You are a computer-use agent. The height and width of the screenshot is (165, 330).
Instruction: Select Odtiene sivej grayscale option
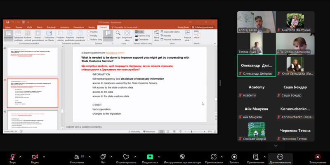click(142, 35)
